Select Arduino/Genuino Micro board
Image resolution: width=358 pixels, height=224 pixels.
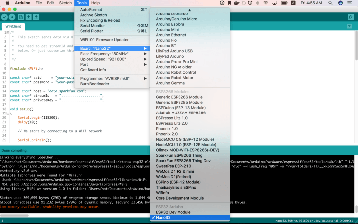tap(190, 19)
